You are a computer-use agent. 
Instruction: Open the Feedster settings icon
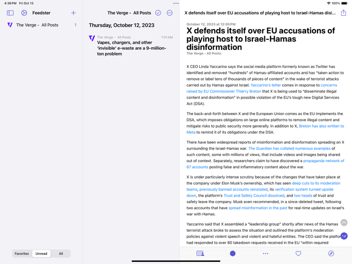(24, 13)
